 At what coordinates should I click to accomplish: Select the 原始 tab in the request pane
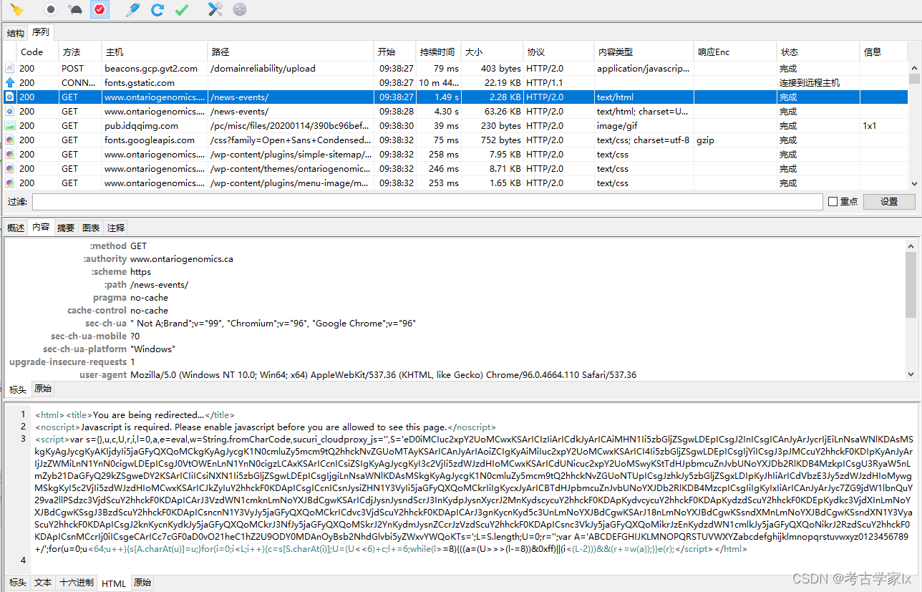[x=43, y=389]
